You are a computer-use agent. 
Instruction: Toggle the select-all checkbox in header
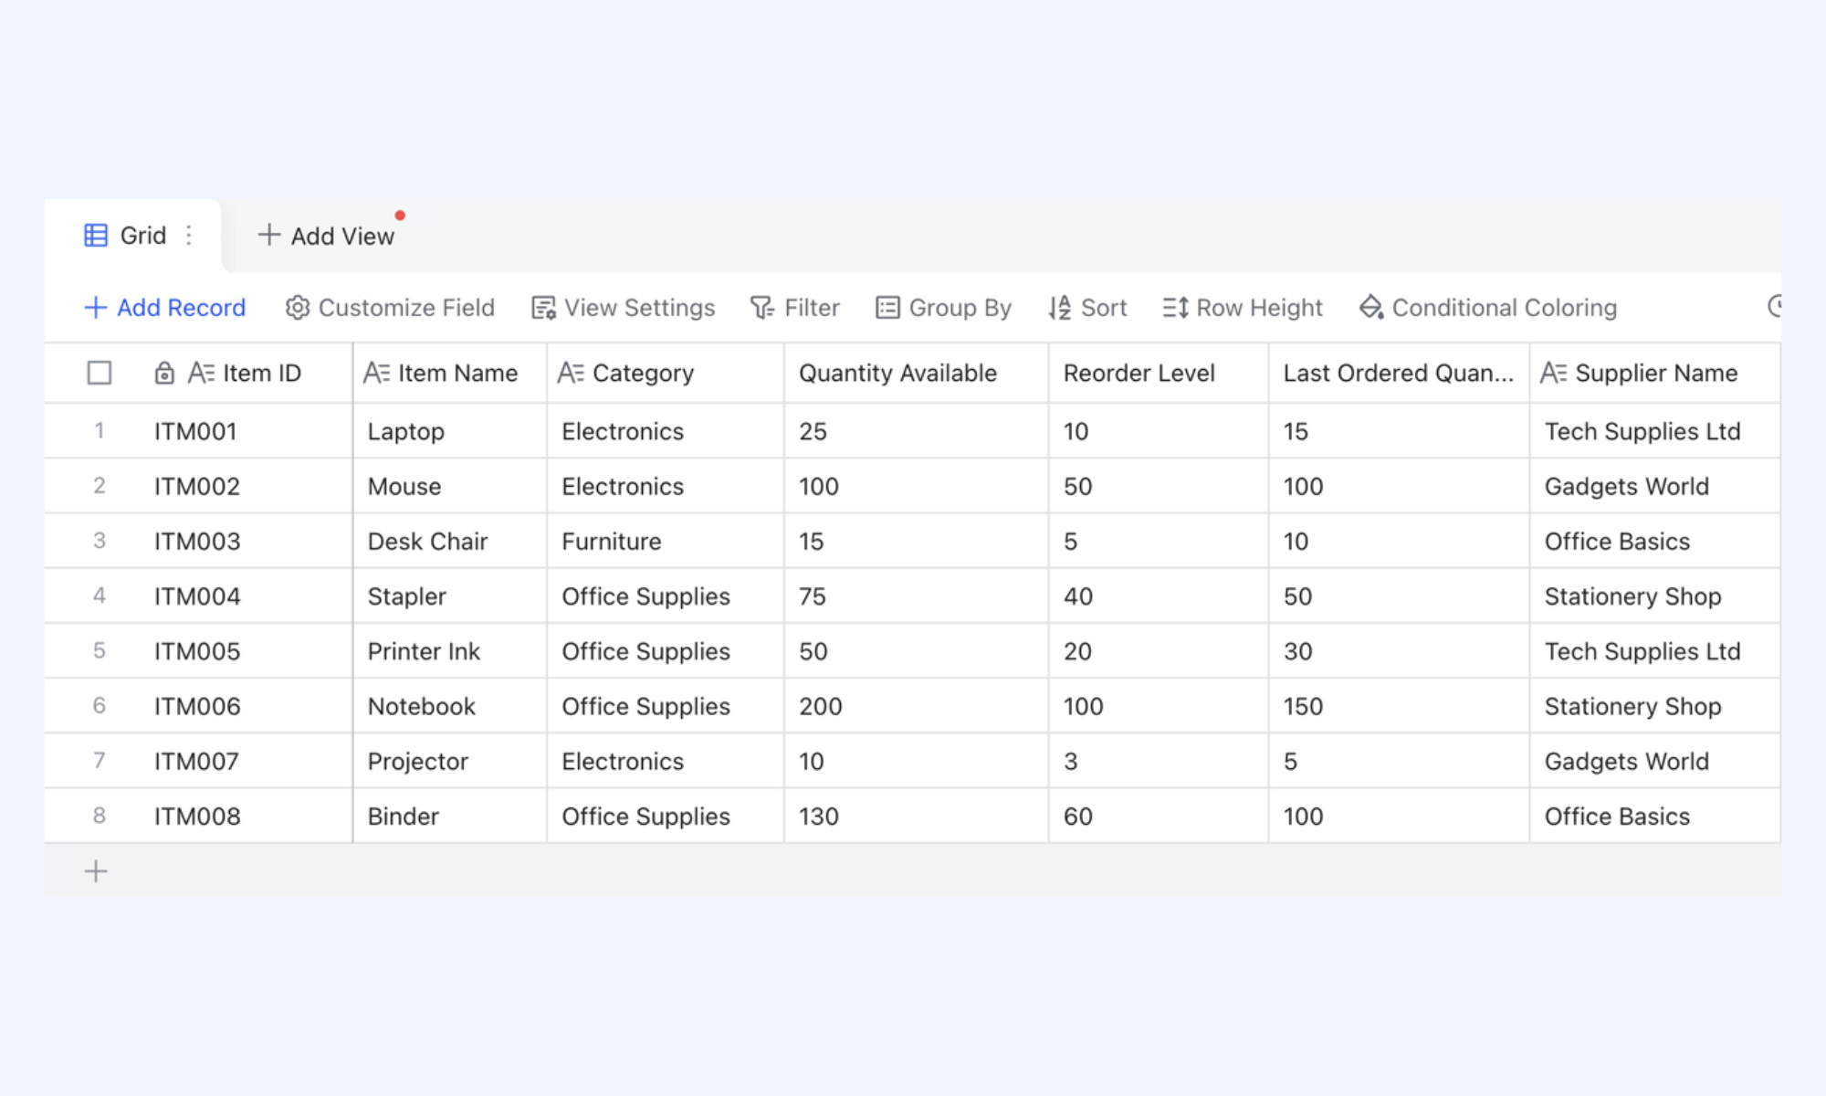click(x=100, y=373)
